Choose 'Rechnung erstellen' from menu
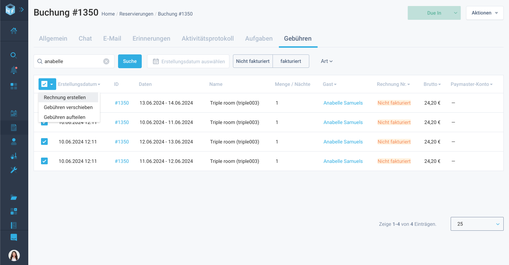This screenshot has width=509, height=265. tap(68, 98)
